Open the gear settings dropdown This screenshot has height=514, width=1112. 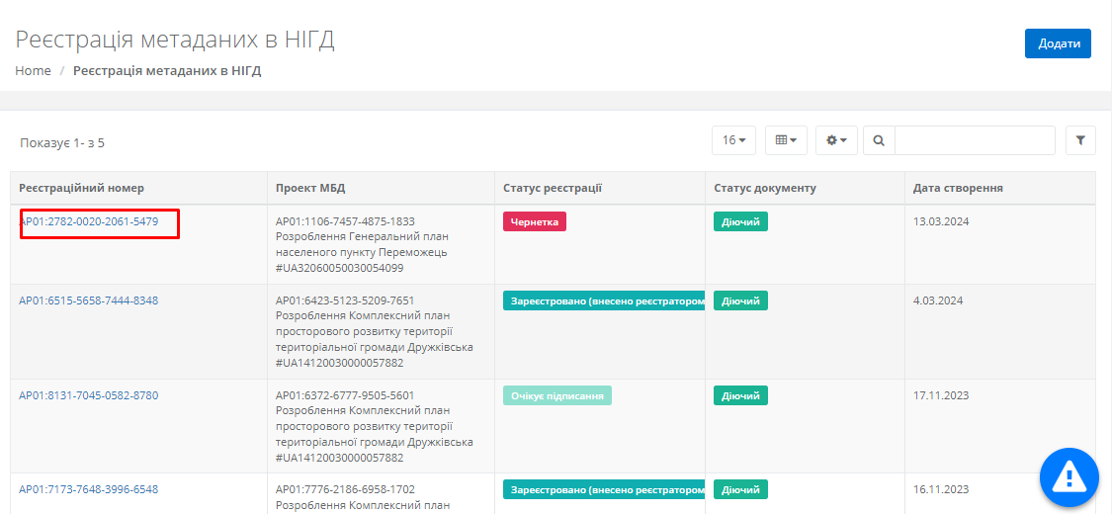[x=836, y=140]
